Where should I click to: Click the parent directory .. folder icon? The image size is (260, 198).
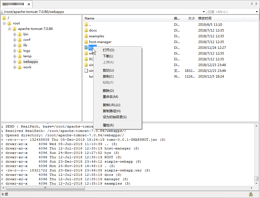pos(86,24)
